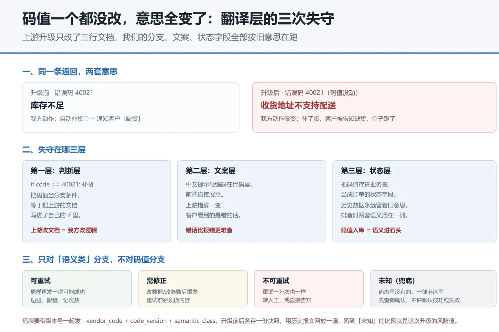Viewport: 499px width, 332px height.
Task: Click the line "历史数据永远留着旧意思，"
Action: 375,205
